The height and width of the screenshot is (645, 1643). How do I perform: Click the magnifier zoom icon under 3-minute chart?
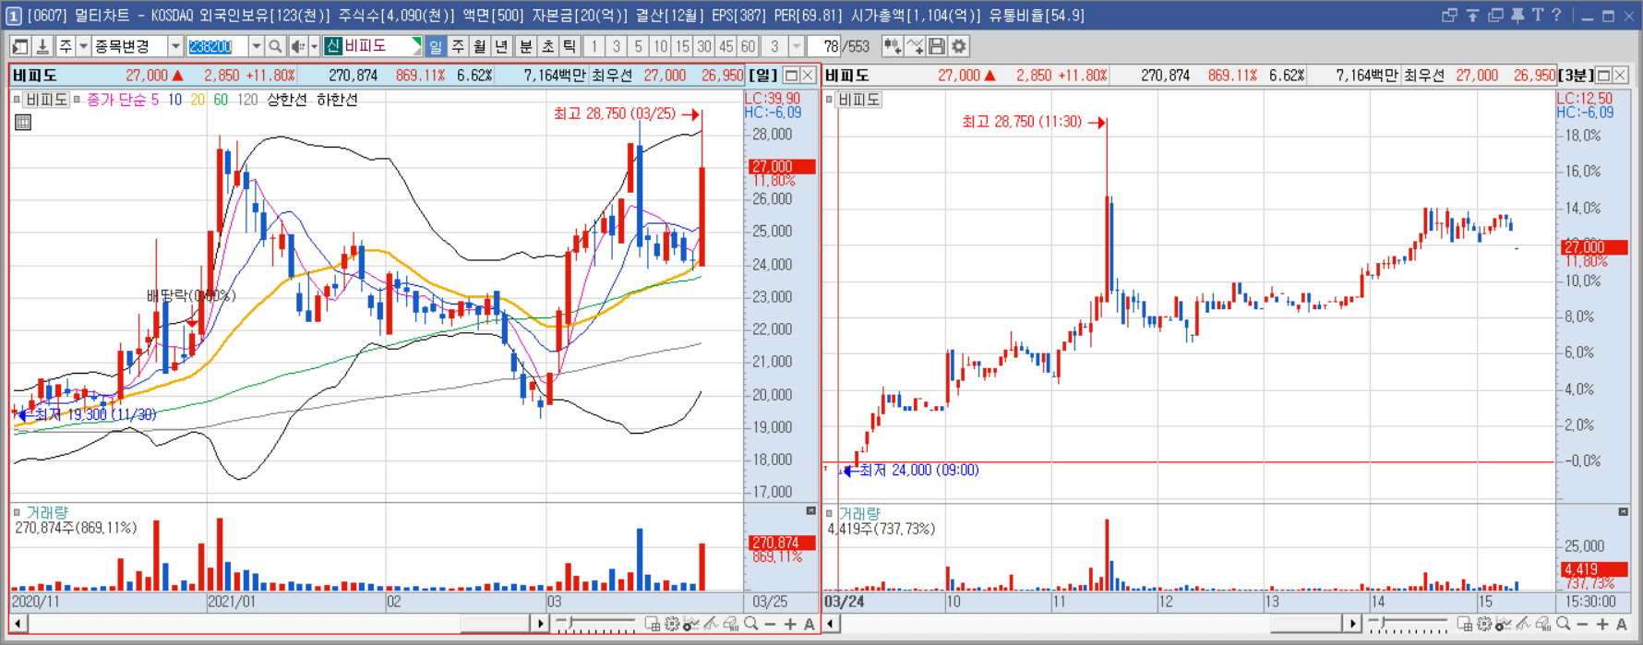[x=1564, y=625]
